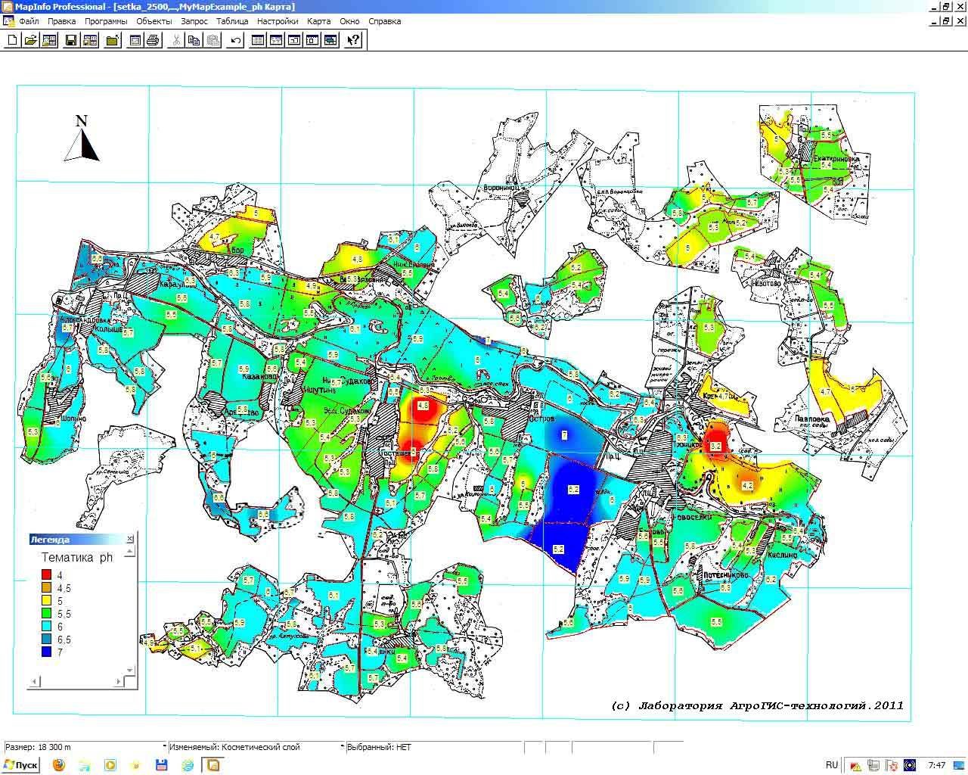Open the Запрос menu
The width and height of the screenshot is (968, 775).
(194, 21)
